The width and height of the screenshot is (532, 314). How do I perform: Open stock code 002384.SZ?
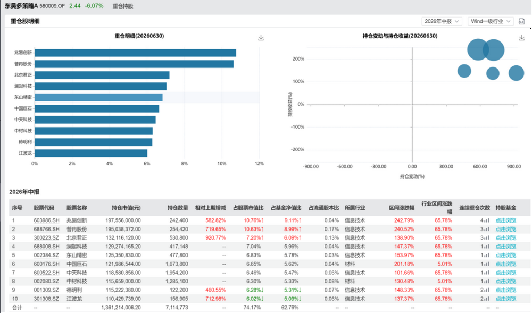pos(46,256)
